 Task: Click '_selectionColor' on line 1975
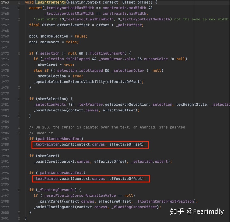128,71
